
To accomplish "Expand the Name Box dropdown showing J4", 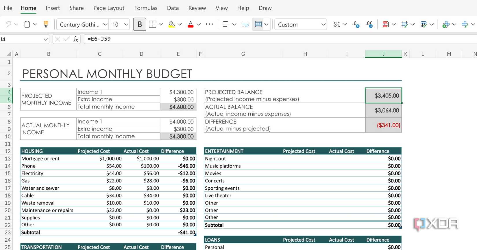I will point(46,39).
